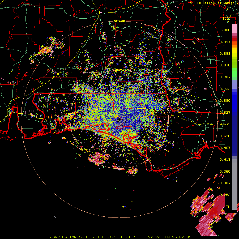Click the 0.893 legend value
The image size is (239, 239).
coord(225,53)
